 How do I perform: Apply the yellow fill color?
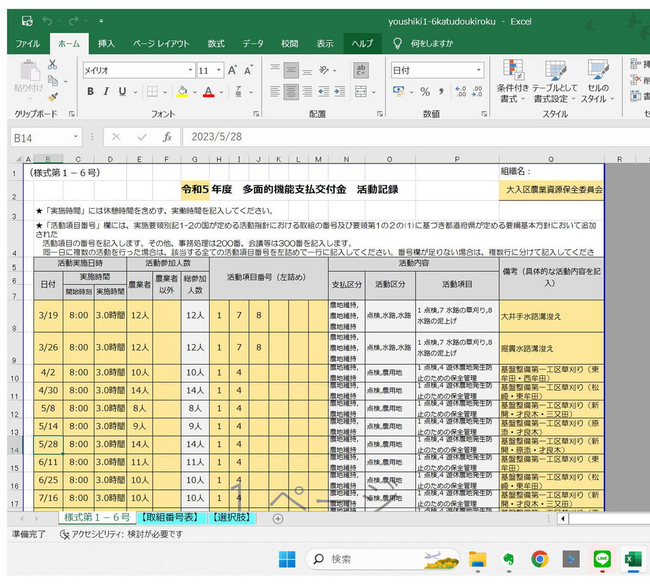[x=183, y=92]
